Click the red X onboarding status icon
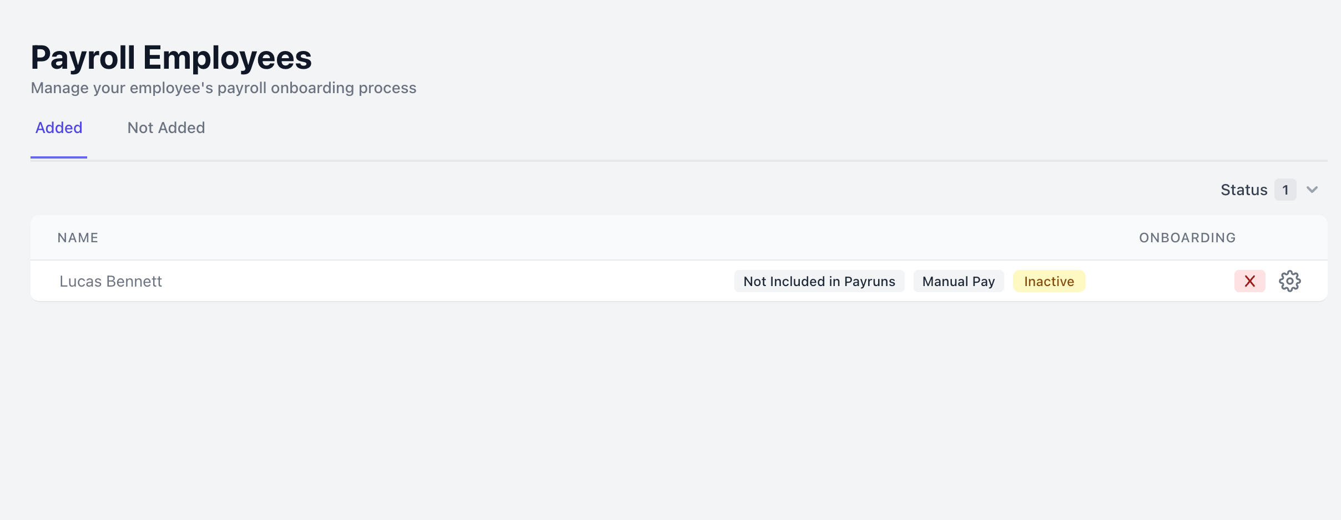The image size is (1341, 520). pos(1249,281)
